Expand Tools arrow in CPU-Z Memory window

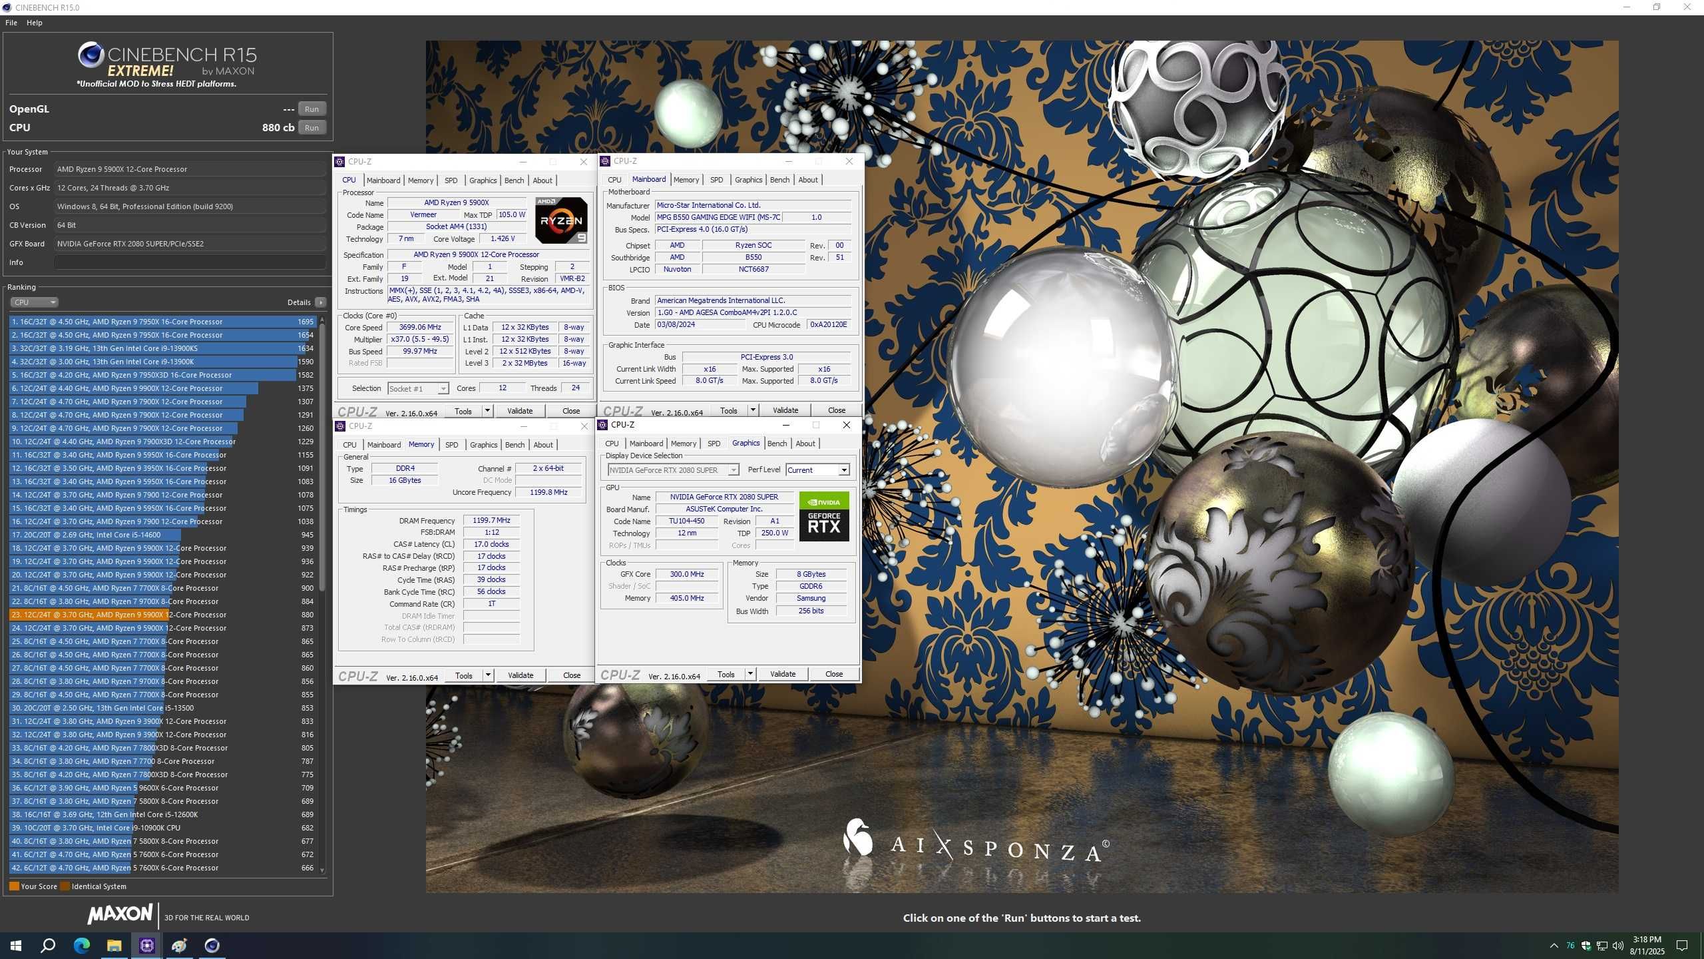(x=488, y=675)
